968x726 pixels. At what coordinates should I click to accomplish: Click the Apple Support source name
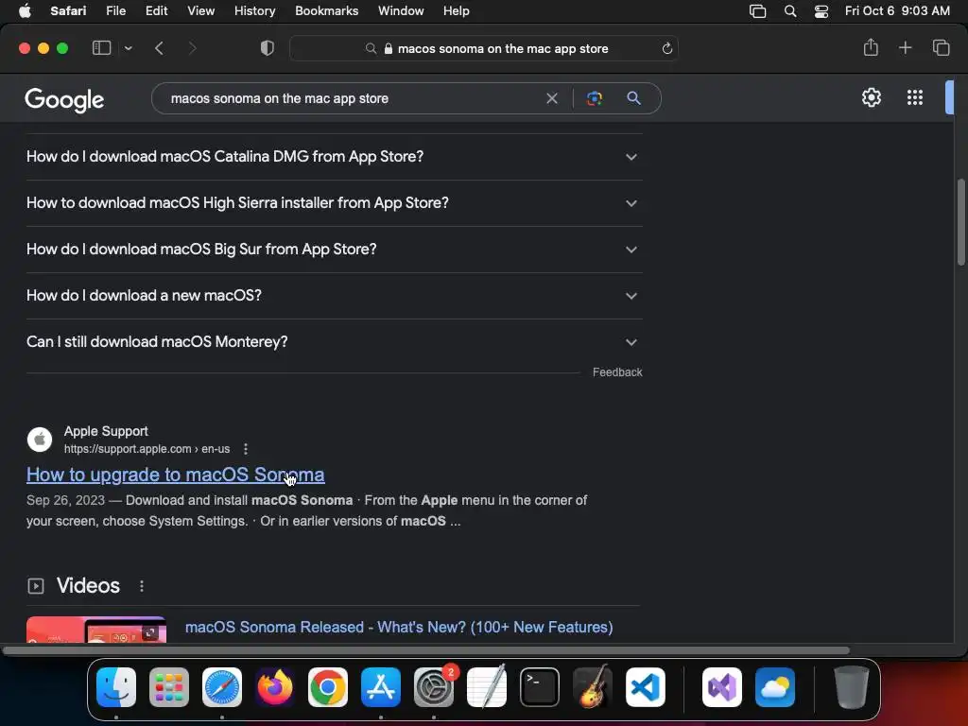click(x=106, y=431)
